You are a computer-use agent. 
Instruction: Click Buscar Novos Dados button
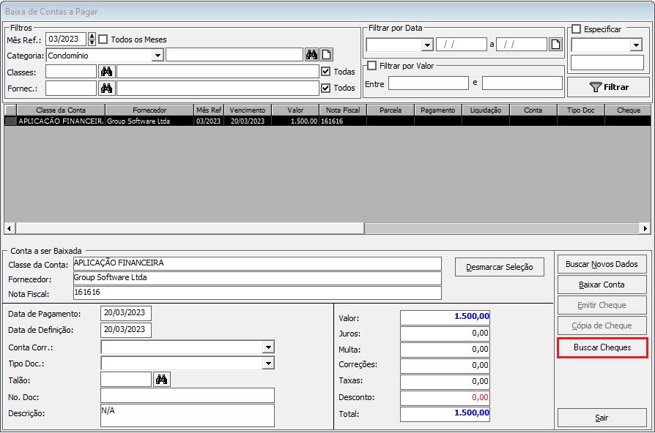click(x=602, y=264)
